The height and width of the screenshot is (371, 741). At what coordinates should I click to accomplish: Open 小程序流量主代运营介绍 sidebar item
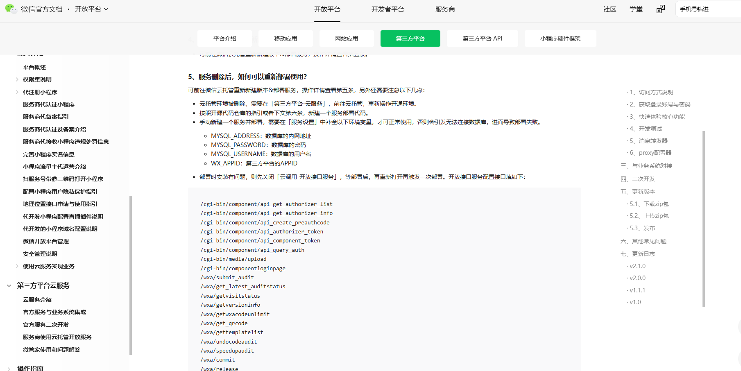pyautogui.click(x=54, y=167)
